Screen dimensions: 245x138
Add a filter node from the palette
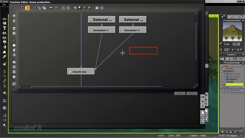pos(14,50)
